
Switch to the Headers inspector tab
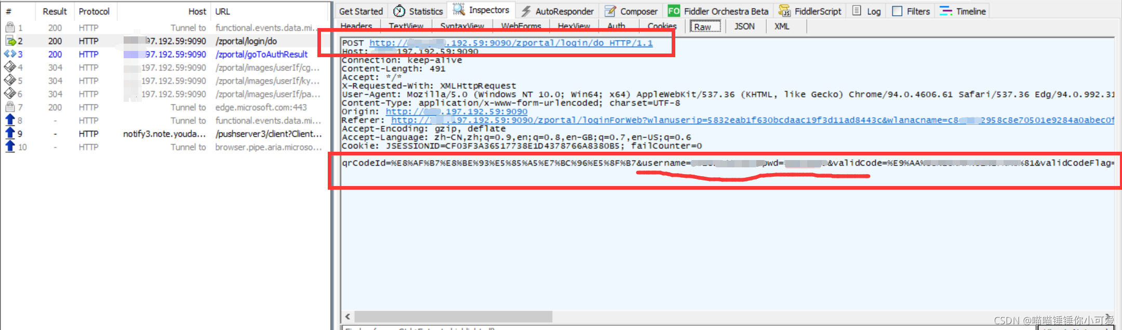[x=356, y=26]
